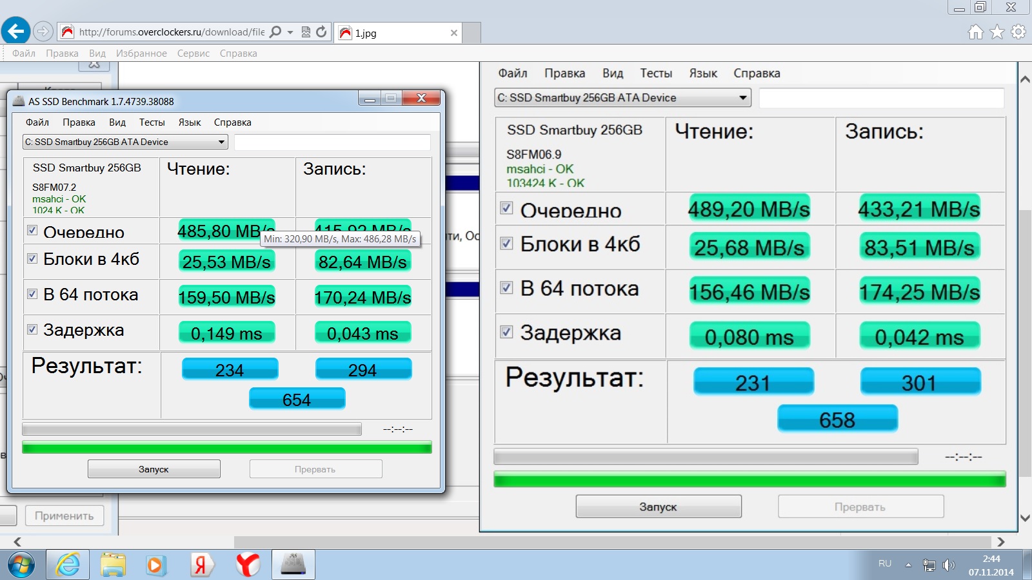Click empty text field beside drive selector in AS SSD
The height and width of the screenshot is (580, 1032).
pyautogui.click(x=332, y=142)
